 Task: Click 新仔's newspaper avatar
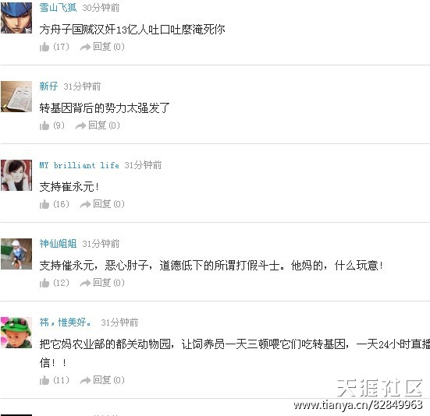(x=16, y=97)
